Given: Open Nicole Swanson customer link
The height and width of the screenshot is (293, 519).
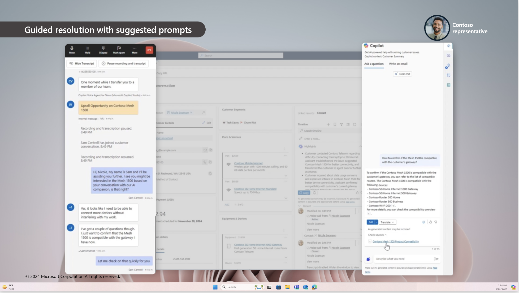Looking at the screenshot, I should [x=180, y=113].
